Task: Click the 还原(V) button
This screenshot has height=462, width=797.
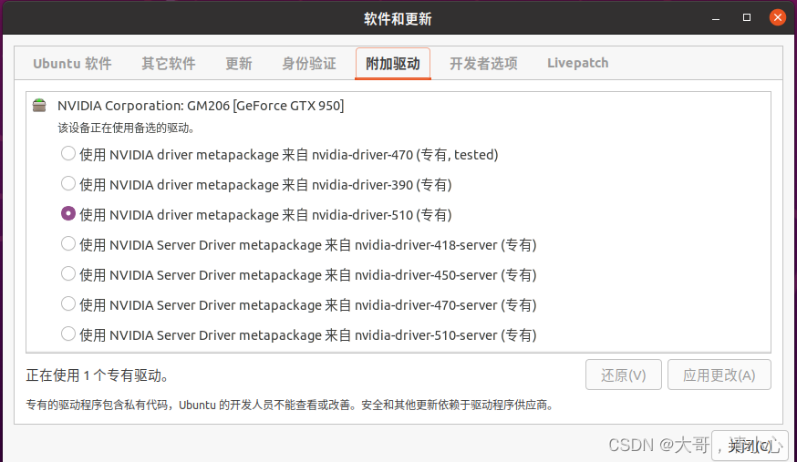Action: click(x=623, y=375)
